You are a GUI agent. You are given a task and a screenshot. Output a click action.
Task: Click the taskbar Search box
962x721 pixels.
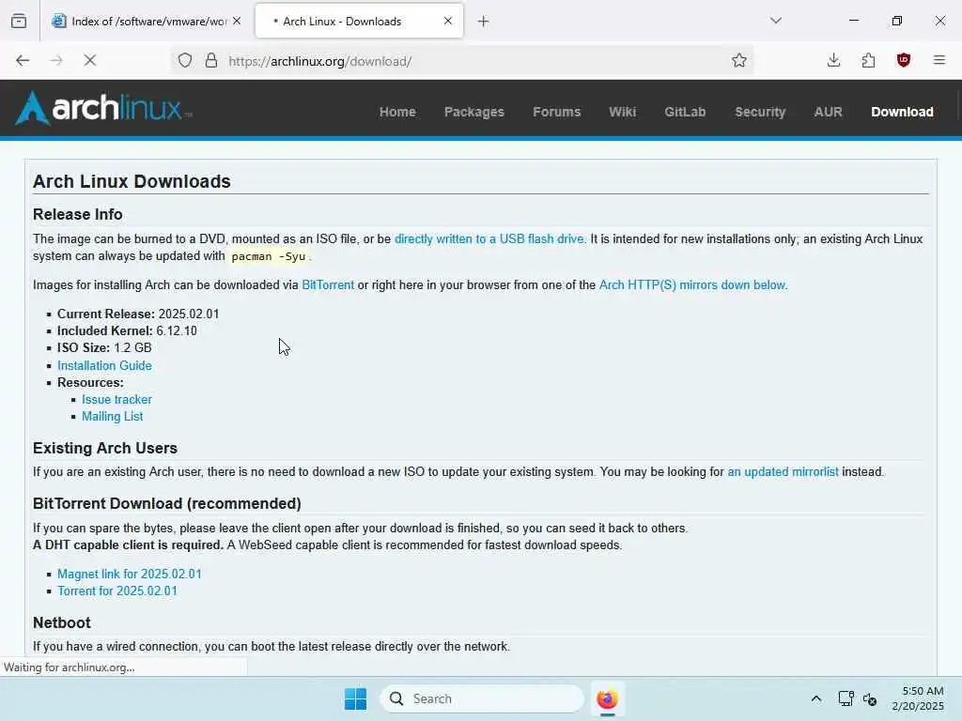click(x=482, y=698)
